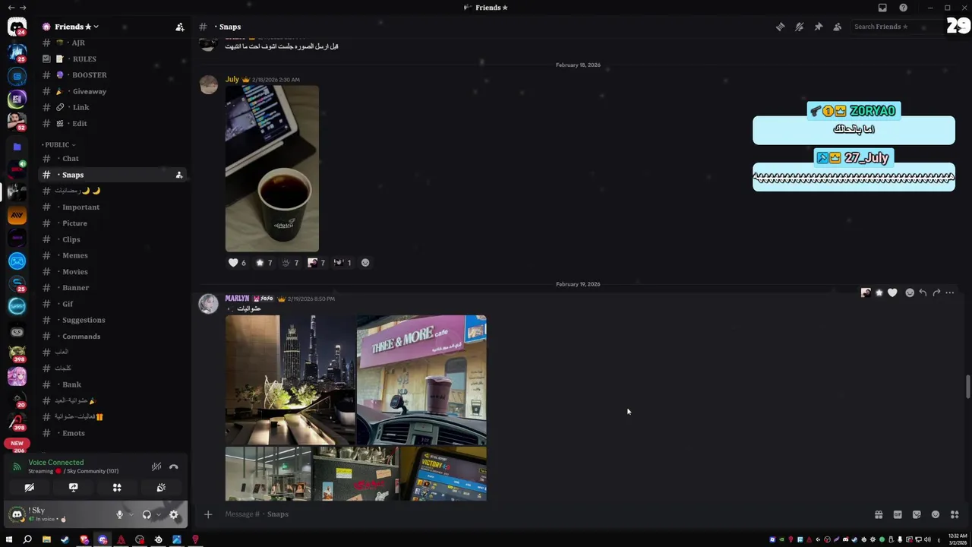
Task: Open pinned messages
Action: [x=818, y=27]
